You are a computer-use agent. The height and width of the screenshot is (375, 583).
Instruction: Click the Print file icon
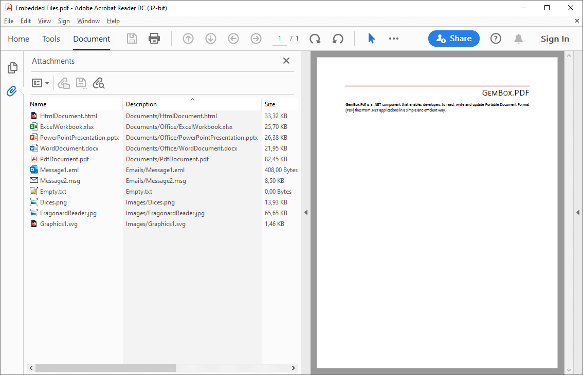154,39
